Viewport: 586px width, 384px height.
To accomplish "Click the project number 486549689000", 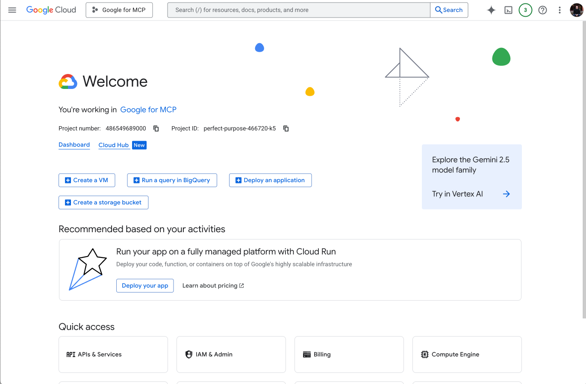I will (x=126, y=128).
